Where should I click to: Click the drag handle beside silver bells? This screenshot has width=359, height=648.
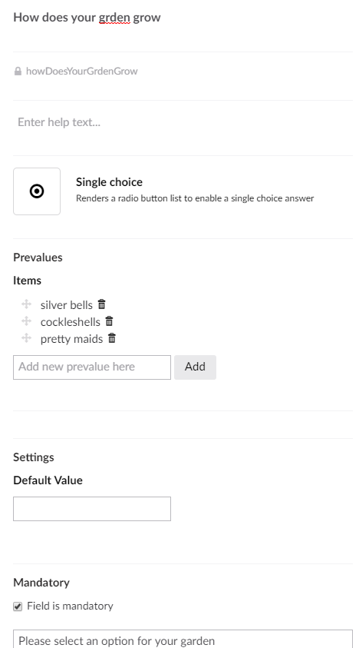point(26,304)
